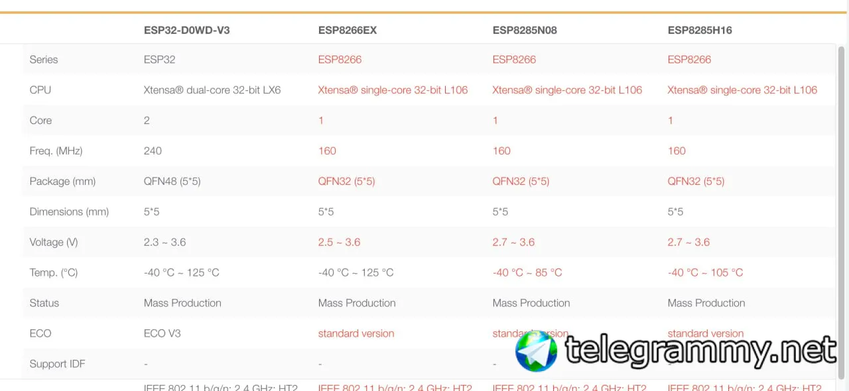Image resolution: width=849 pixels, height=391 pixels.
Task: Click the red -40 °C ~ 105 °C cell
Action: [x=705, y=273]
